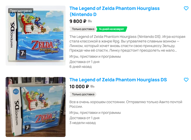The image size is (191, 140).
Task: Open "Игры, приставки и программы" category in second listing
Action: (x=95, y=113)
